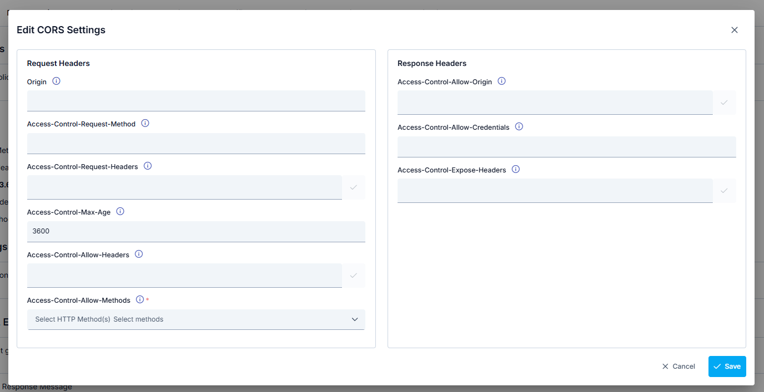Close the Edit CORS Settings dialog
This screenshot has width=764, height=392.
coord(735,30)
